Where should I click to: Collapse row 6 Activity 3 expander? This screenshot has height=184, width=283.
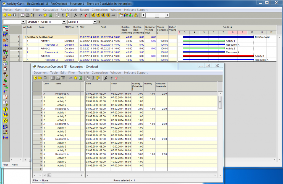tap(21, 56)
